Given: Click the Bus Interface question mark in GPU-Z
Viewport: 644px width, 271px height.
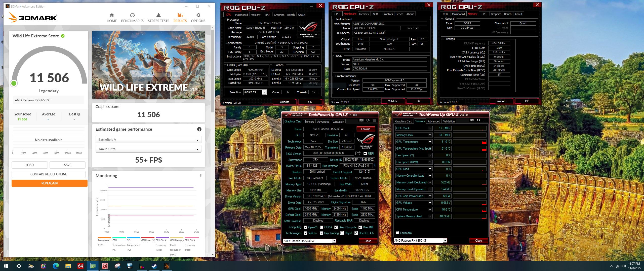Looking at the screenshot, I should click(x=374, y=166).
